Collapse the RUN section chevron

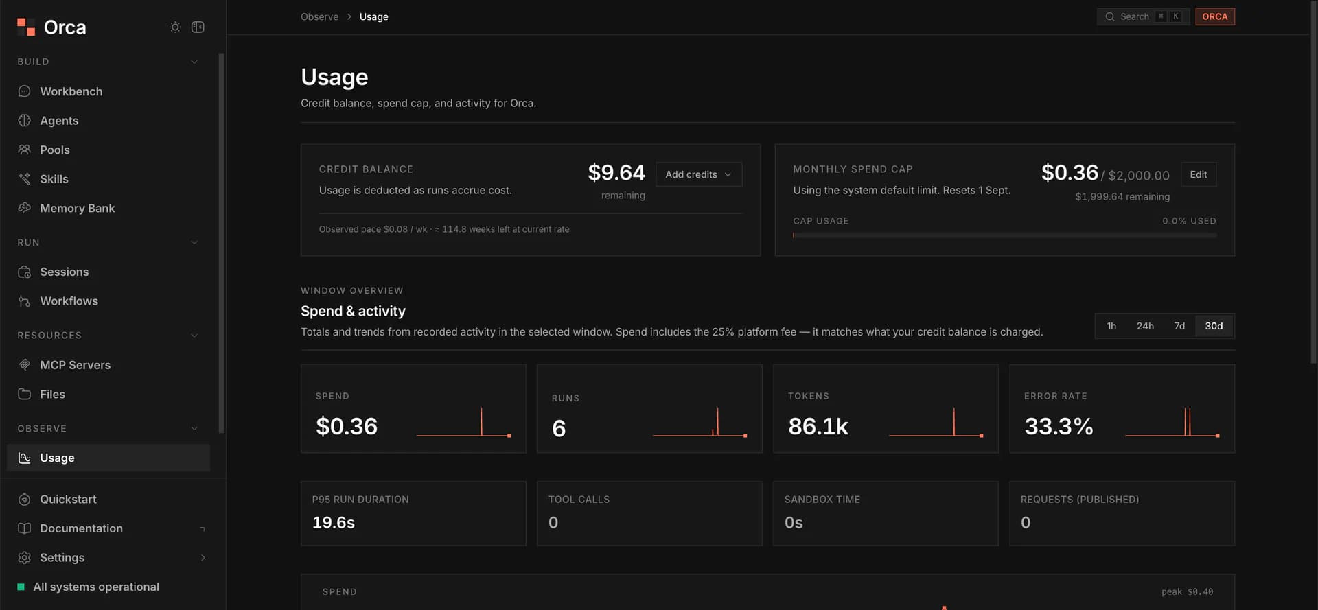[194, 242]
